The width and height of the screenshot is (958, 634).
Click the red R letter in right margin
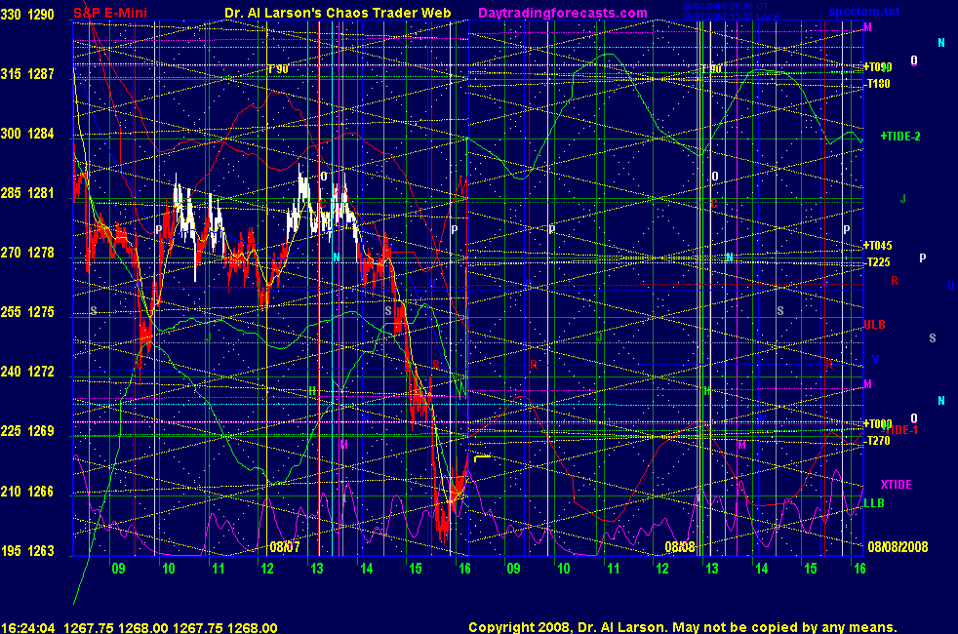[x=895, y=281]
